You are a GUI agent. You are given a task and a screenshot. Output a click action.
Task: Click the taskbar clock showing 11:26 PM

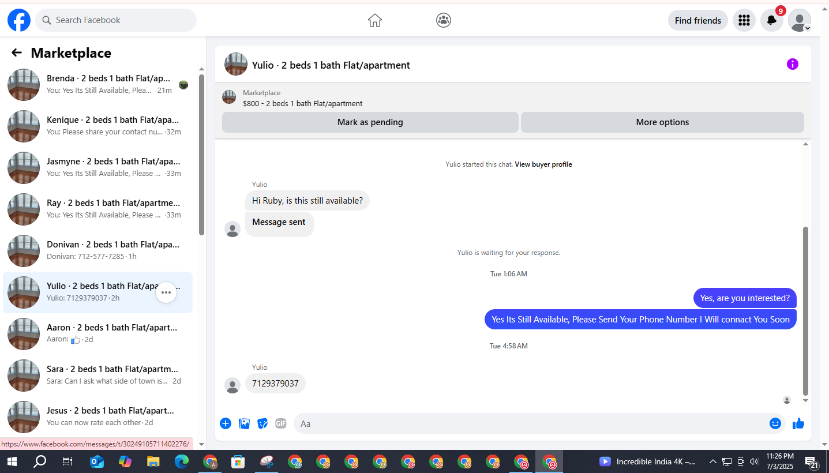point(780,461)
